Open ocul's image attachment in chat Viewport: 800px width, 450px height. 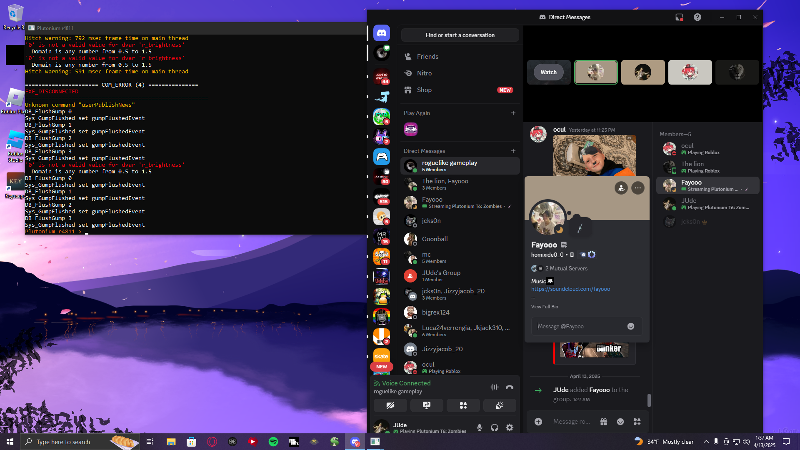pyautogui.click(x=594, y=155)
